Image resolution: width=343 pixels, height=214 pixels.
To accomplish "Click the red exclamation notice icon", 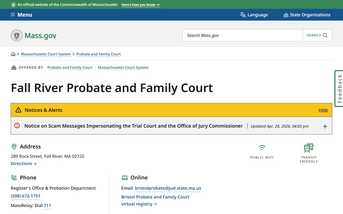I will (17, 125).
